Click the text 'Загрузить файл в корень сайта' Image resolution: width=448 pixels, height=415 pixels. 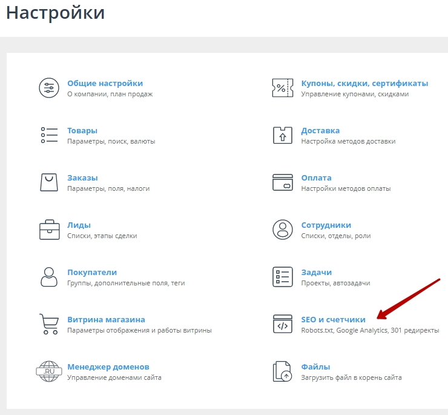[351, 377]
